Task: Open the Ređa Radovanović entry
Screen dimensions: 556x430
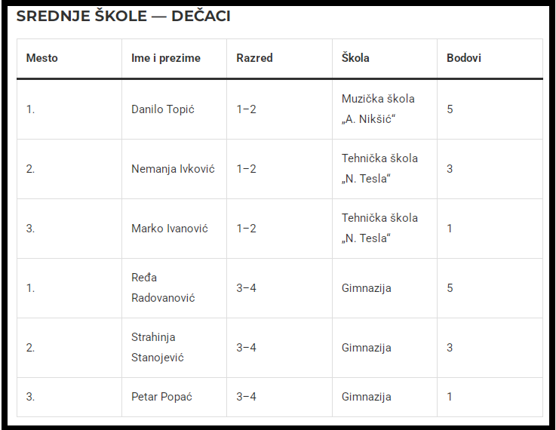Action: click(x=163, y=287)
